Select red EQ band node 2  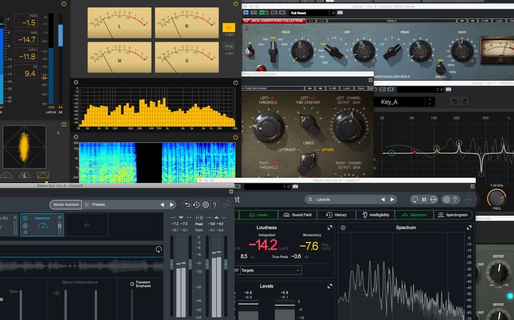click(x=414, y=151)
